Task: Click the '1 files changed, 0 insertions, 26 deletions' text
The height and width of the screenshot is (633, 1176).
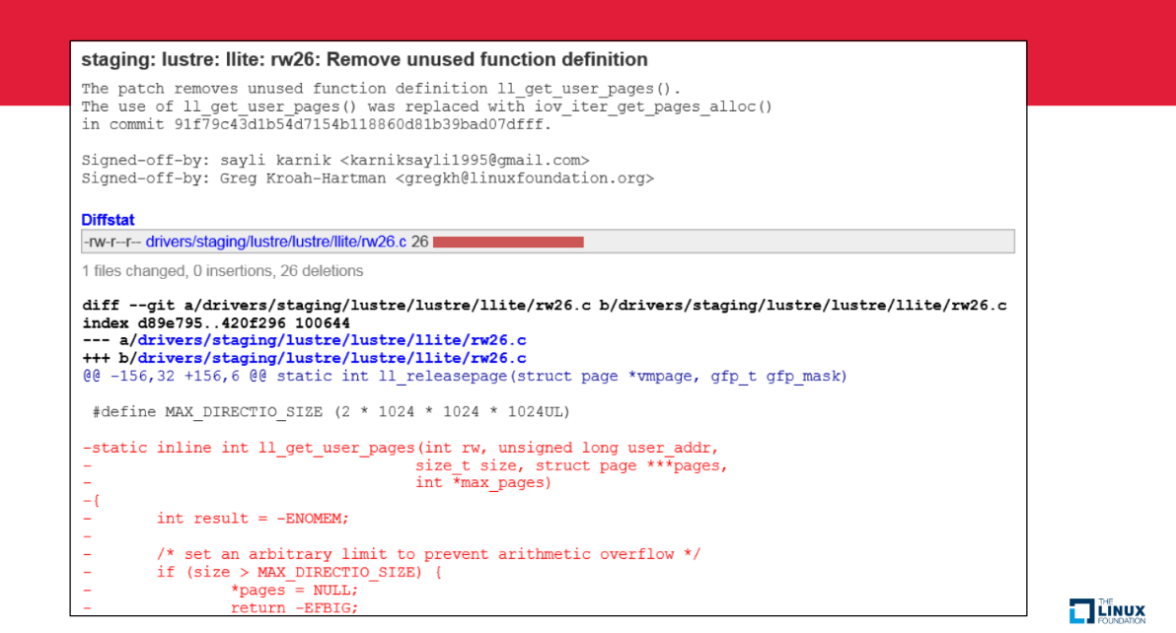Action: click(x=222, y=271)
